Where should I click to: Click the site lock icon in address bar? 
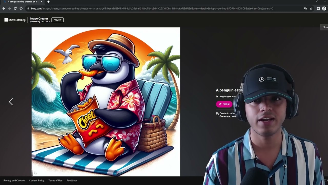(28, 8)
